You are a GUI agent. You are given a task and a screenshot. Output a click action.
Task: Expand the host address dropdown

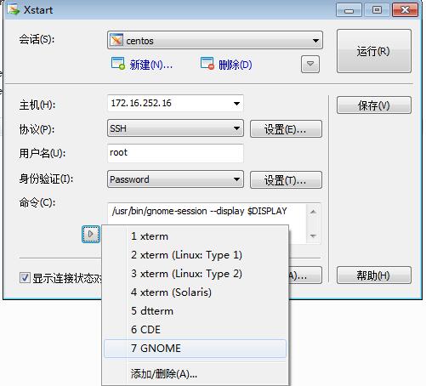(236, 104)
